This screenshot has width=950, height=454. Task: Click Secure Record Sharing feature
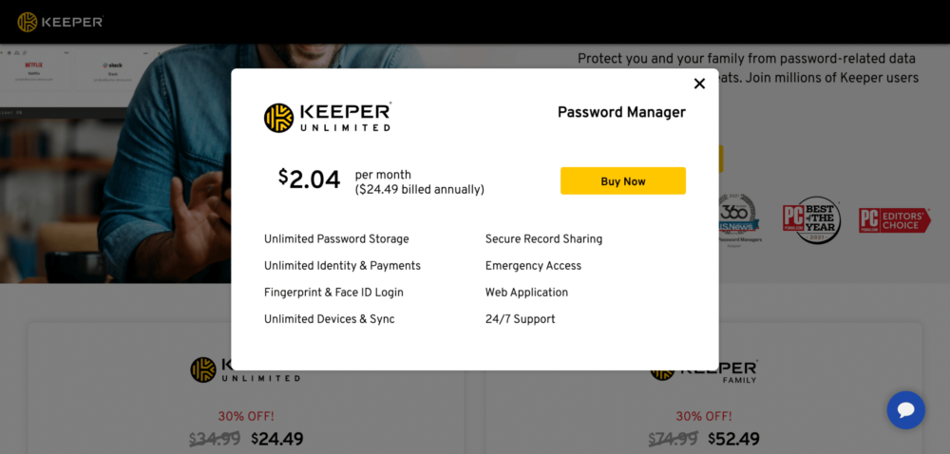543,239
